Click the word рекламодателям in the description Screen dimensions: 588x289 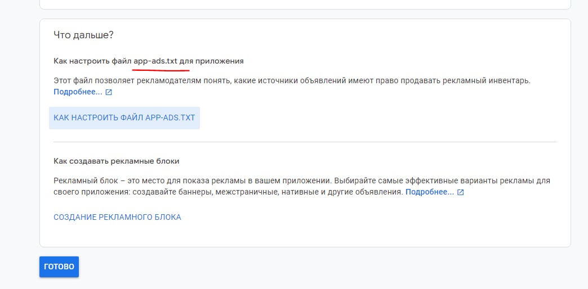point(177,81)
